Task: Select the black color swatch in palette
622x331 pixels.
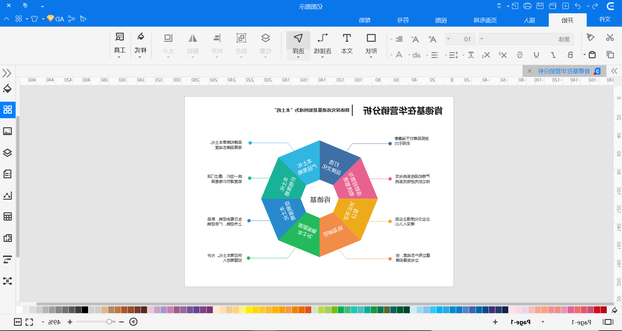Action: click(85, 310)
